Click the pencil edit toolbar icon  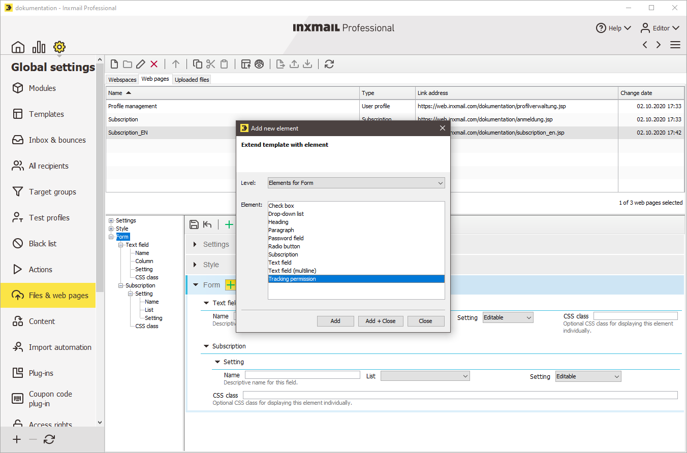point(141,64)
